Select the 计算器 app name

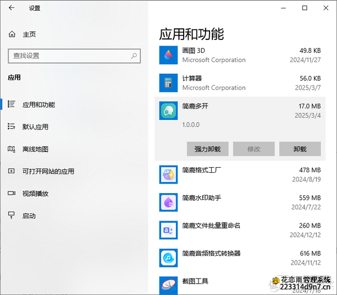click(192, 78)
